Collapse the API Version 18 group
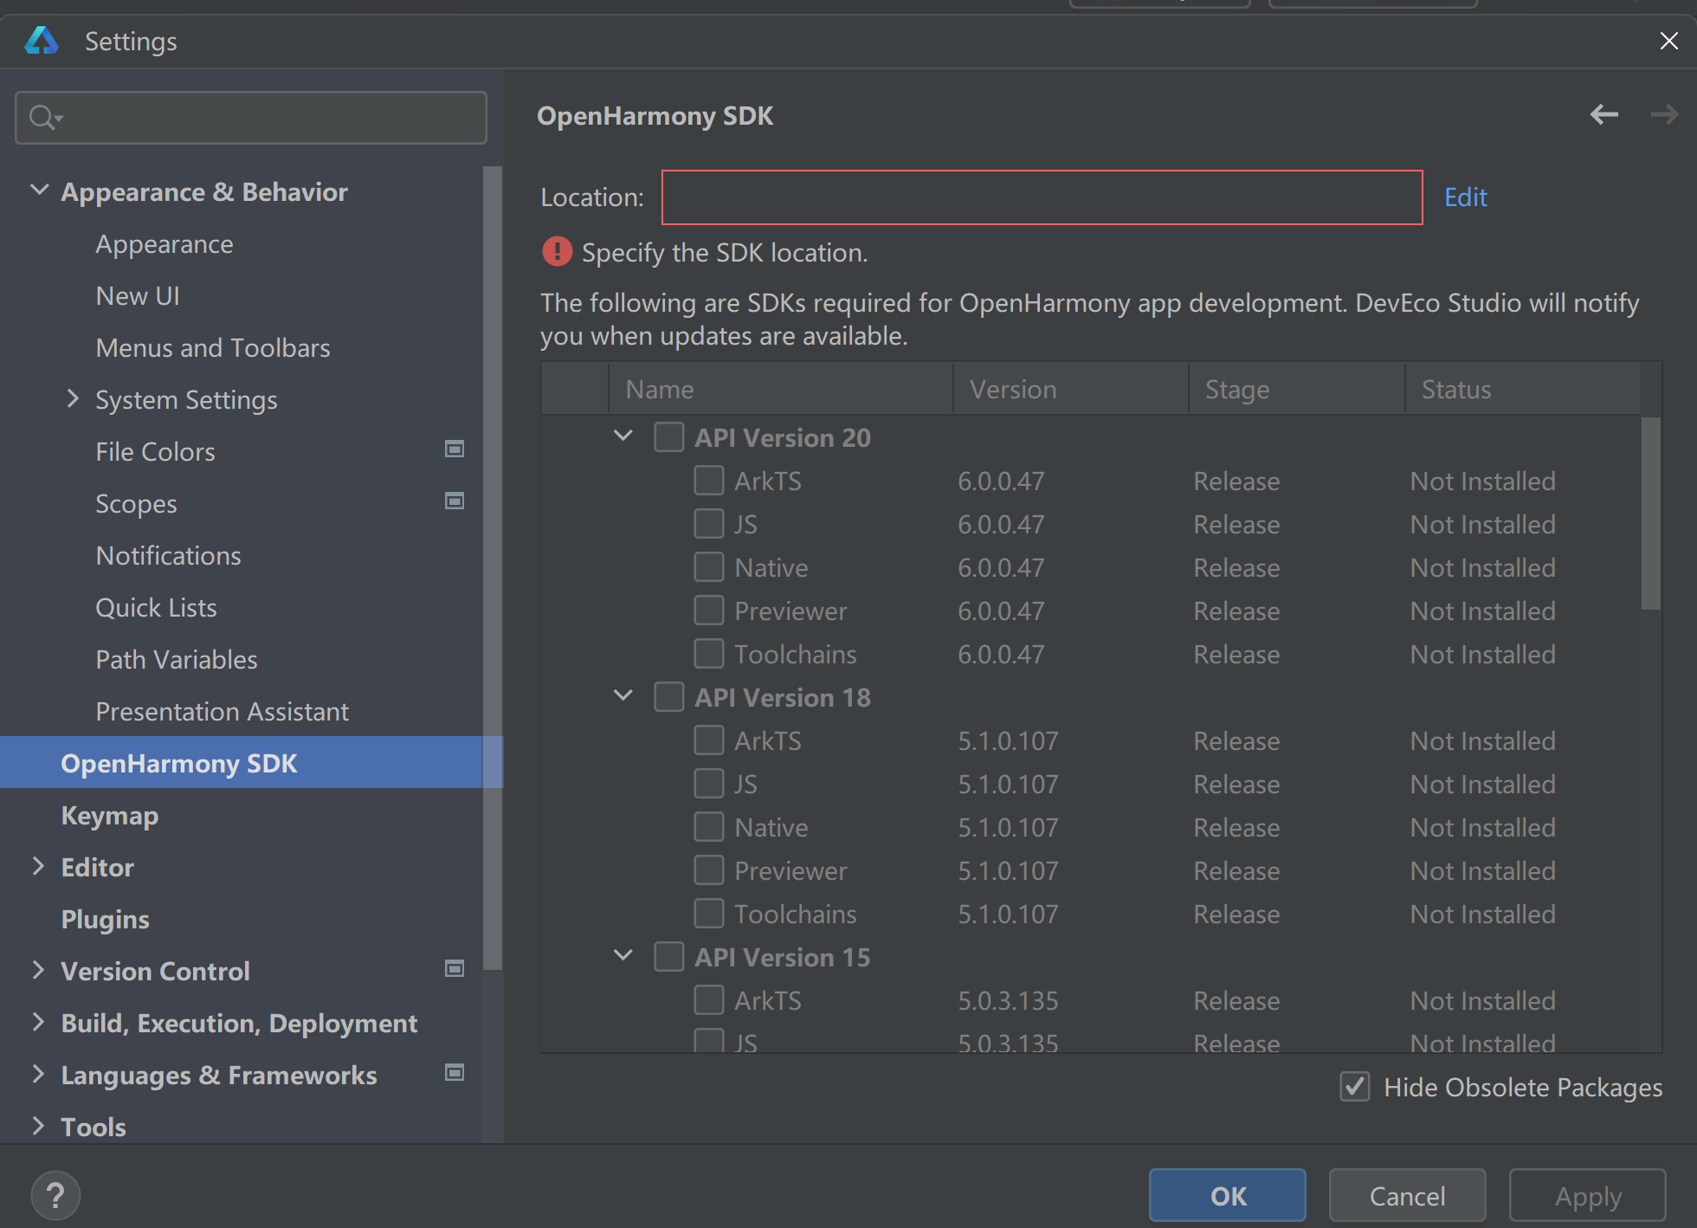The image size is (1697, 1228). coord(623,695)
